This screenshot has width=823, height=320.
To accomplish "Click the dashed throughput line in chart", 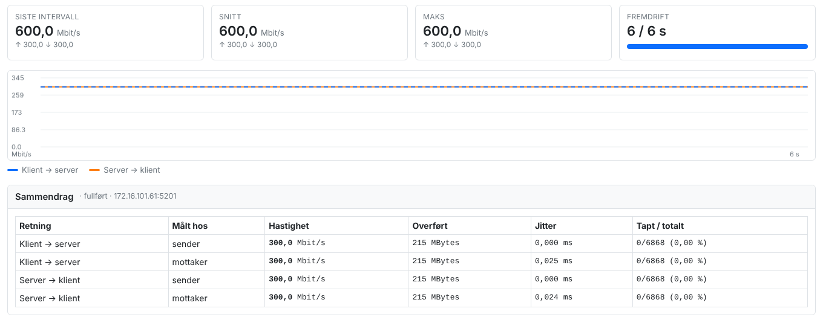I will coord(424,87).
